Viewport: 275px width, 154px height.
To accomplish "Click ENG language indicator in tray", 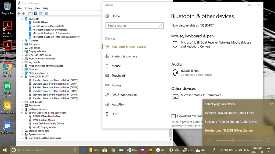I will [247, 150].
